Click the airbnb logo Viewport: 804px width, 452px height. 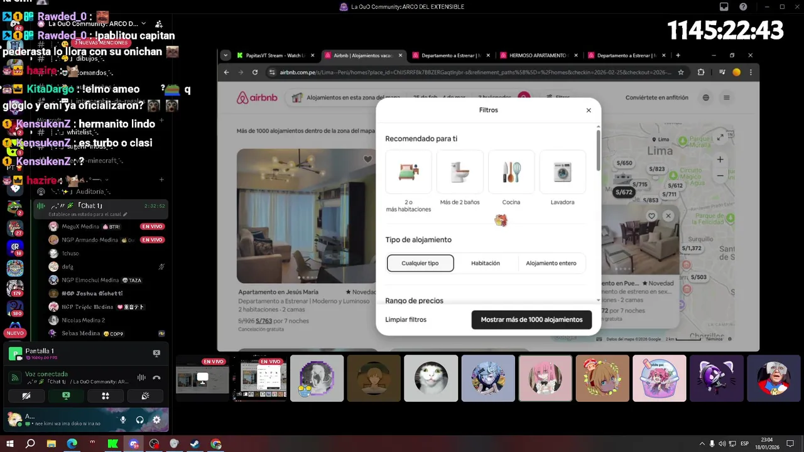pyautogui.click(x=256, y=98)
